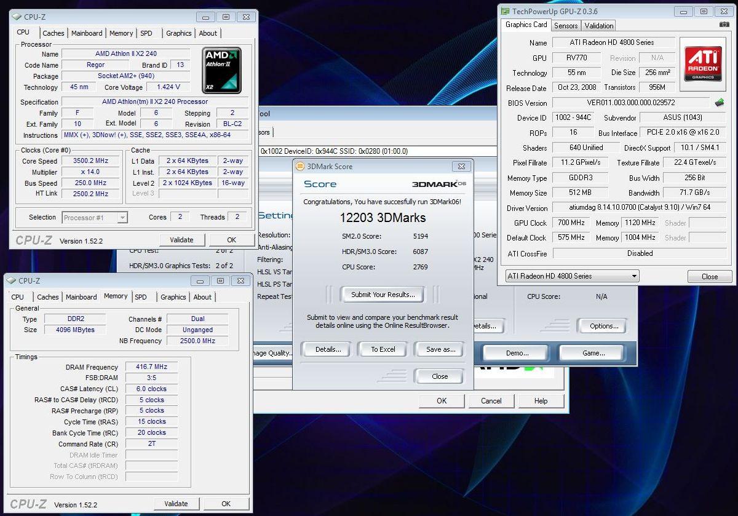Viewport: 738px width, 516px height.
Task: Click Validate in lower CPU-Z Memory window
Action: click(x=176, y=504)
